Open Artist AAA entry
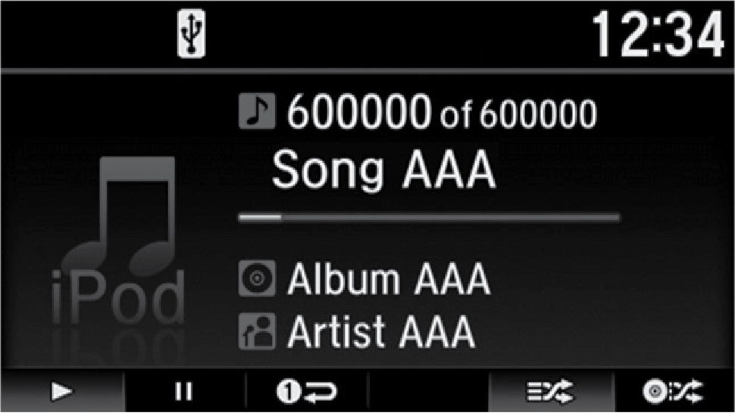735x413 pixels. tap(382, 331)
